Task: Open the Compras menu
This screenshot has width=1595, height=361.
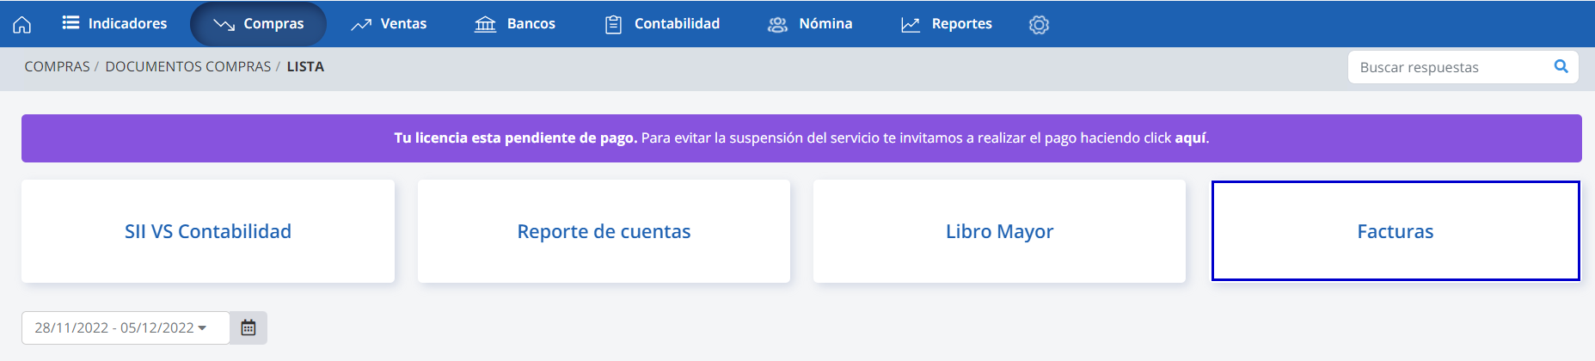Action: (x=258, y=24)
